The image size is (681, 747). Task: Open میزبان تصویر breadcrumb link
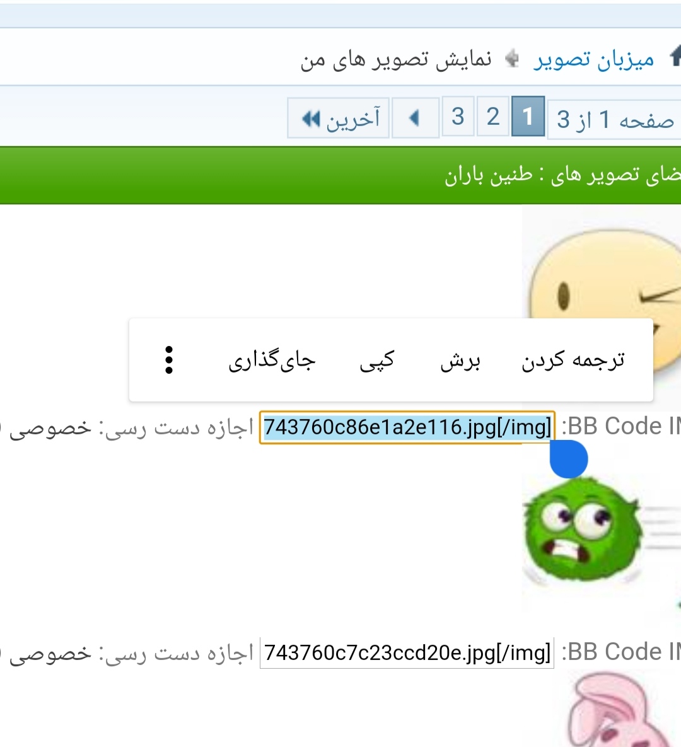coord(594,59)
